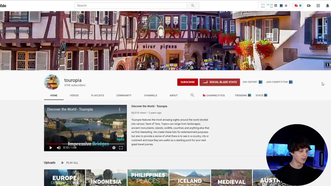Open the Trending tab

coord(241,95)
